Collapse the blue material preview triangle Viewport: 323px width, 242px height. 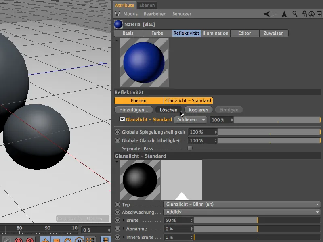[117, 41]
